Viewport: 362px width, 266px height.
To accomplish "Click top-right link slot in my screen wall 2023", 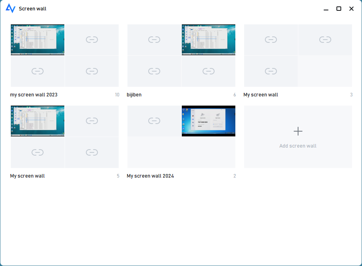I will [92, 39].
